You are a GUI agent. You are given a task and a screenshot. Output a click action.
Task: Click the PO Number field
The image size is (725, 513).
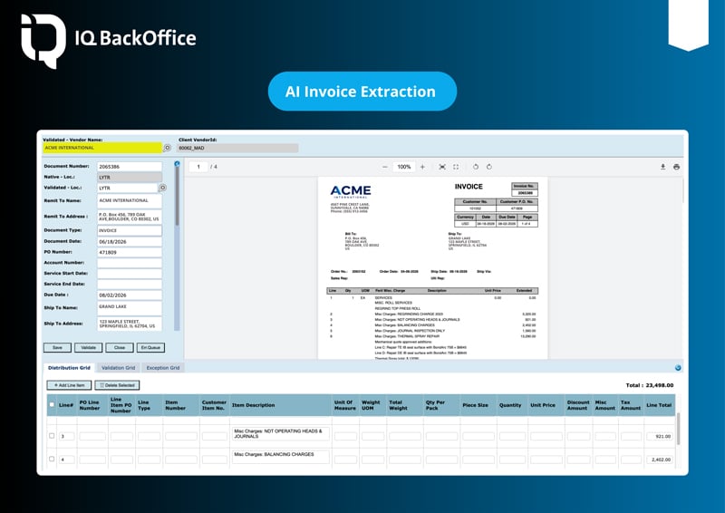click(x=130, y=252)
